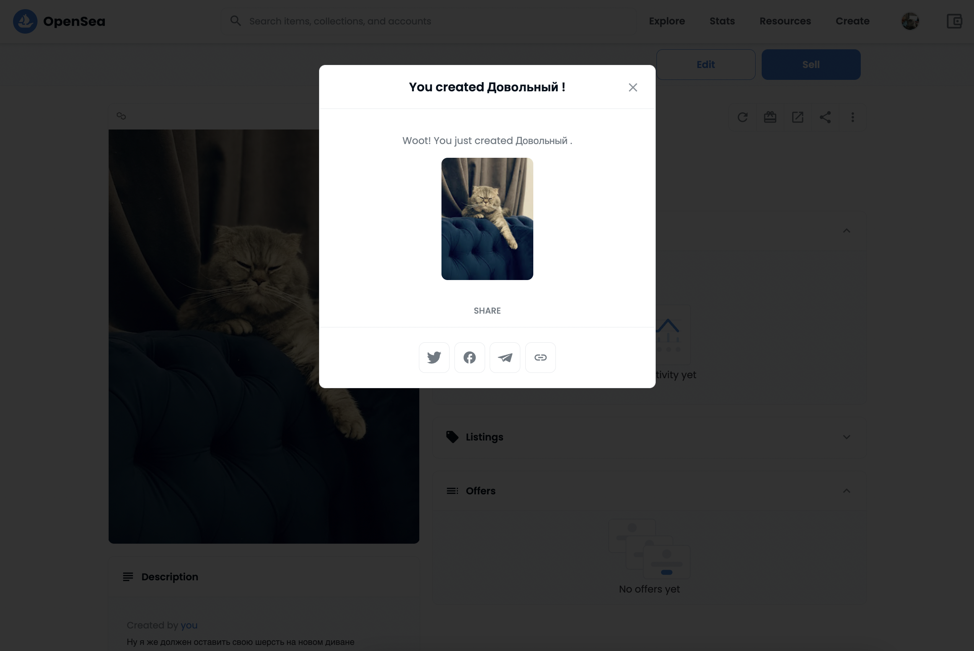
Task: Collapse the Offers section
Action: click(846, 491)
